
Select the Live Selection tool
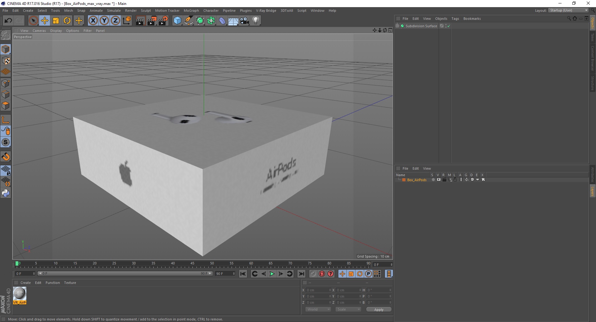click(x=33, y=21)
